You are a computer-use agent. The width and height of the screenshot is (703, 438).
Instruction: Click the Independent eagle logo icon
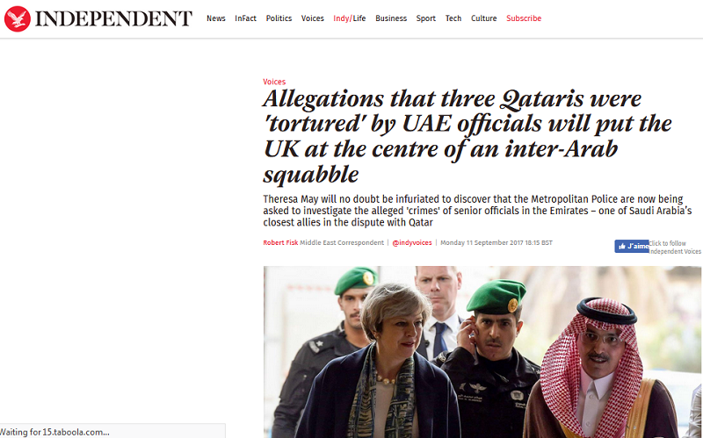[x=18, y=18]
